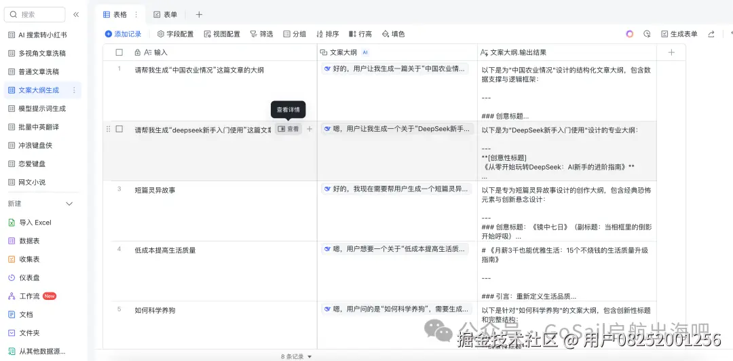Viewport: 733px width, 361px height.
Task: Switch to the 表格 view tab
Action: point(115,14)
